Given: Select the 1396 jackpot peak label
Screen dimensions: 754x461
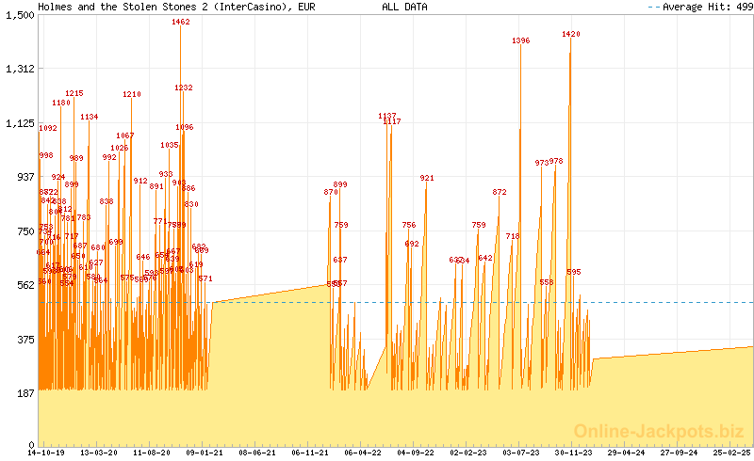Looking at the screenshot, I should (521, 40).
